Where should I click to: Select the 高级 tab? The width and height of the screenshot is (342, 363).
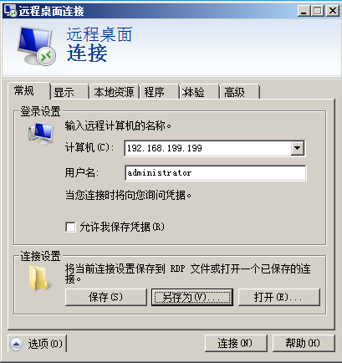click(x=239, y=92)
